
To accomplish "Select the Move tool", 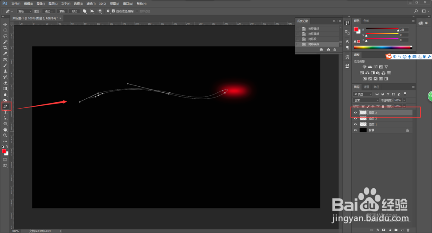I will click(x=5, y=25).
